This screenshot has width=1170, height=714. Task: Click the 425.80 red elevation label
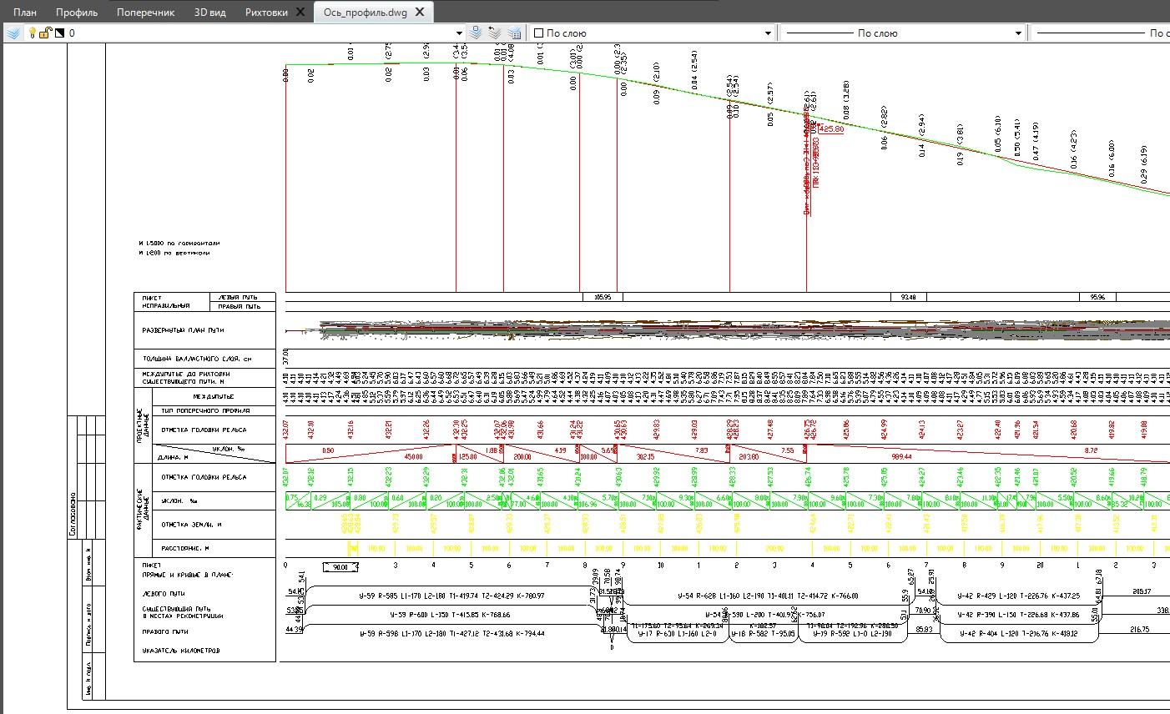pyautogui.click(x=831, y=129)
